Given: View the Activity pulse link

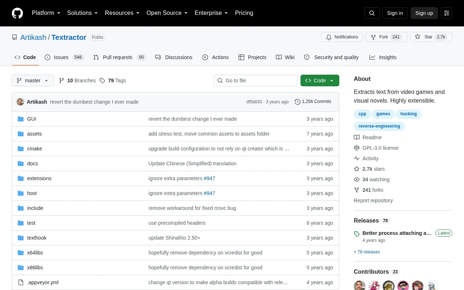Looking at the screenshot, I should [366, 158].
